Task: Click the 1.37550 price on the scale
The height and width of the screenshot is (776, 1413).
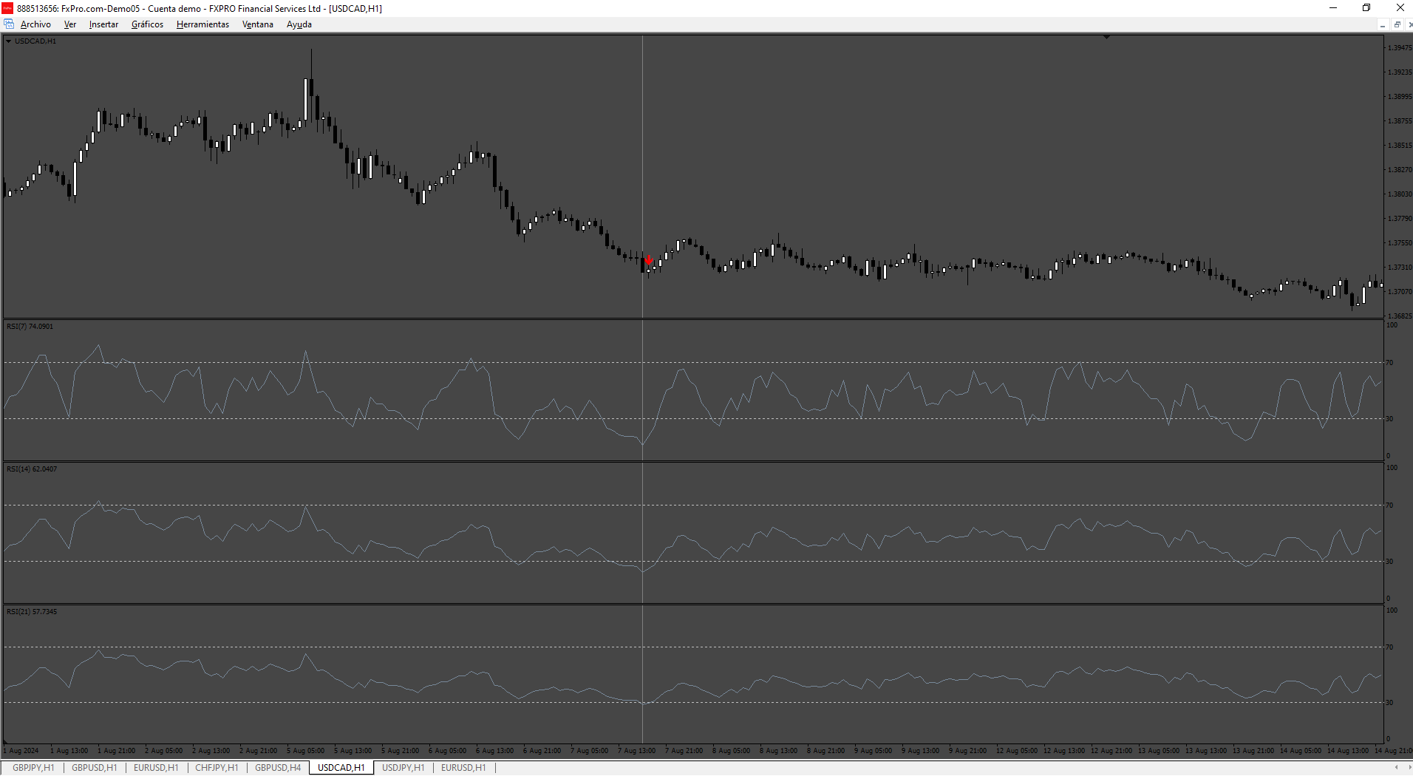Action: (x=1400, y=243)
